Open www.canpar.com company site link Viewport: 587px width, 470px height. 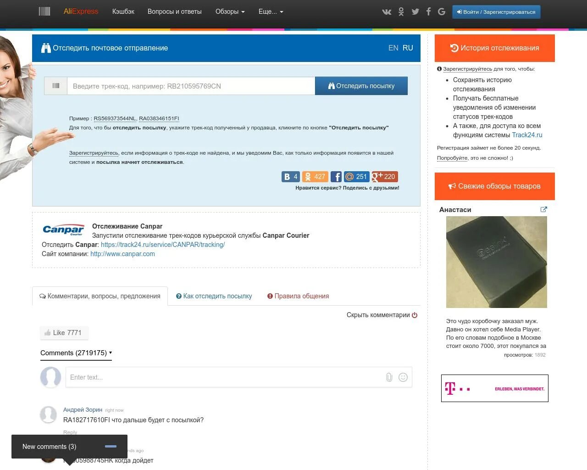122,254
